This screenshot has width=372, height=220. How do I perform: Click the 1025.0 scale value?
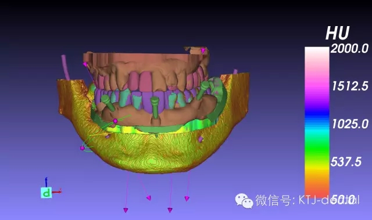[350, 124]
